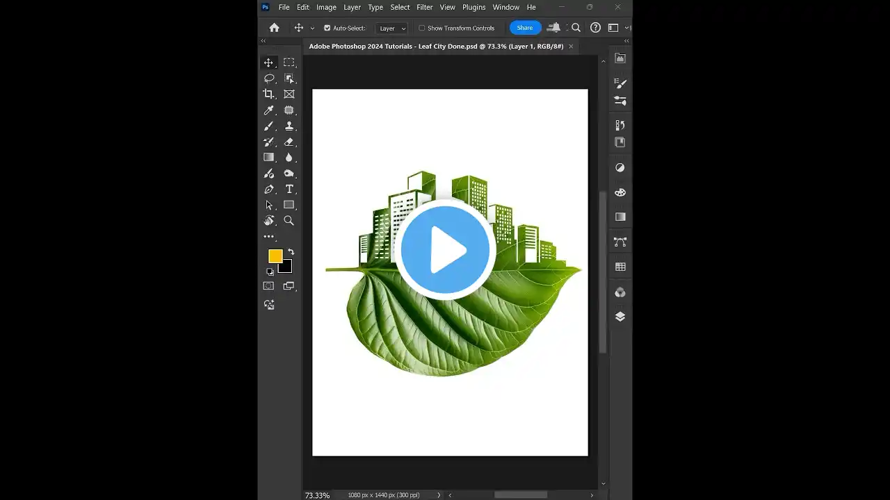
Task: Click the yellow foreground color swatch
Action: 275,256
